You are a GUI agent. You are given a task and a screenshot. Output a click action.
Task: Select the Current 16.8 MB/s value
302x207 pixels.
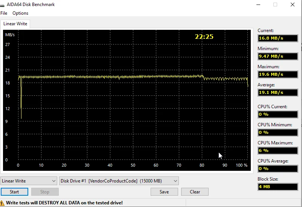[x=278, y=38]
